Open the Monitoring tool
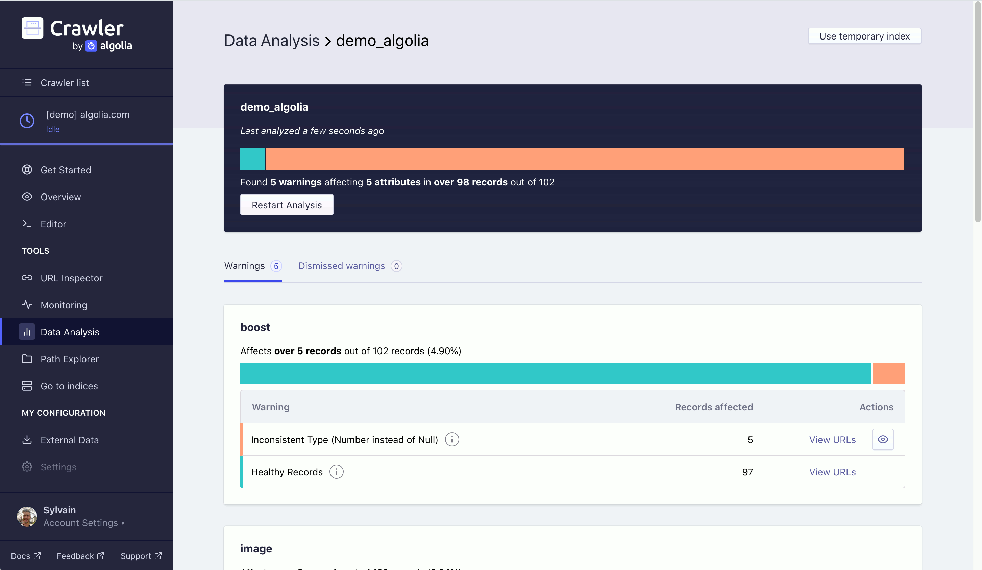Screen dimensions: 982x570 87,305
